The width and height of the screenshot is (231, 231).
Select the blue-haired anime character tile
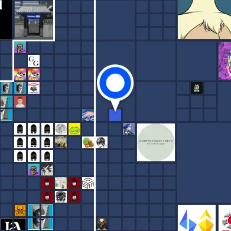[x=129, y=129]
